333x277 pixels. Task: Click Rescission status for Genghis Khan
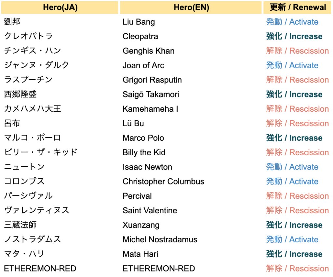point(297,51)
